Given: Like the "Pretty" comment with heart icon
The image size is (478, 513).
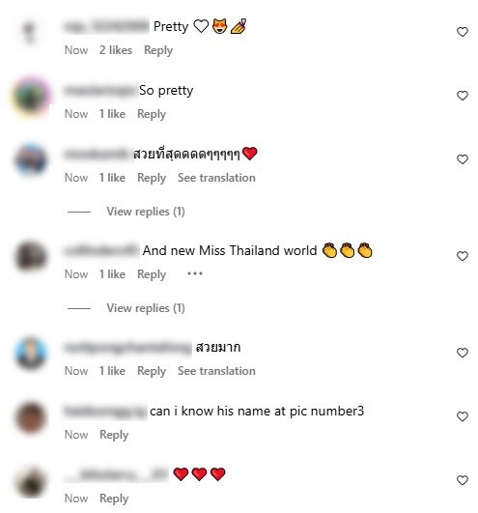Looking at the screenshot, I should (x=462, y=32).
